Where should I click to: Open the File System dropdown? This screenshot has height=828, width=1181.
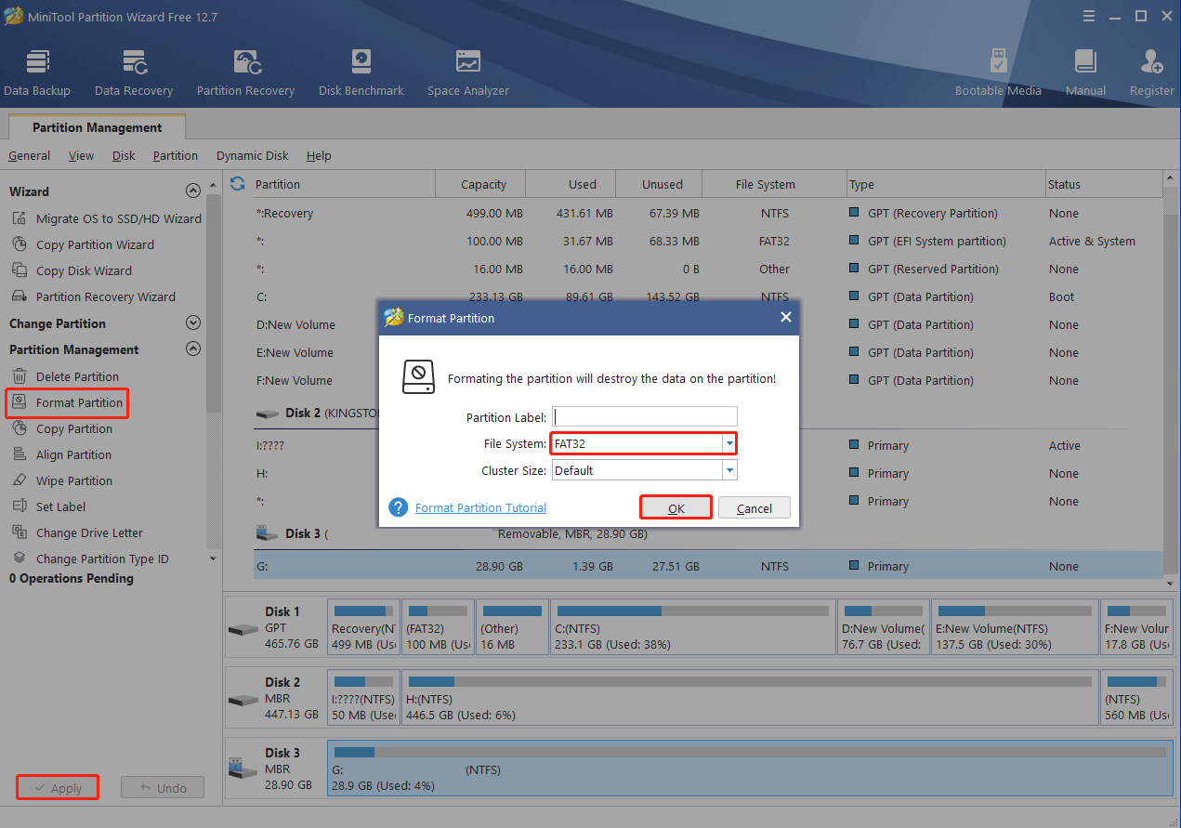730,443
